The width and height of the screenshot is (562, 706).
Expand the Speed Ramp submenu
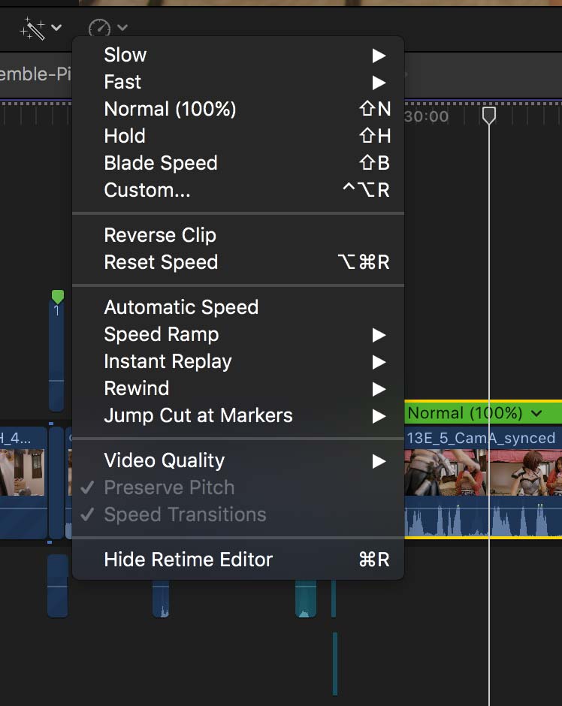tap(237, 334)
